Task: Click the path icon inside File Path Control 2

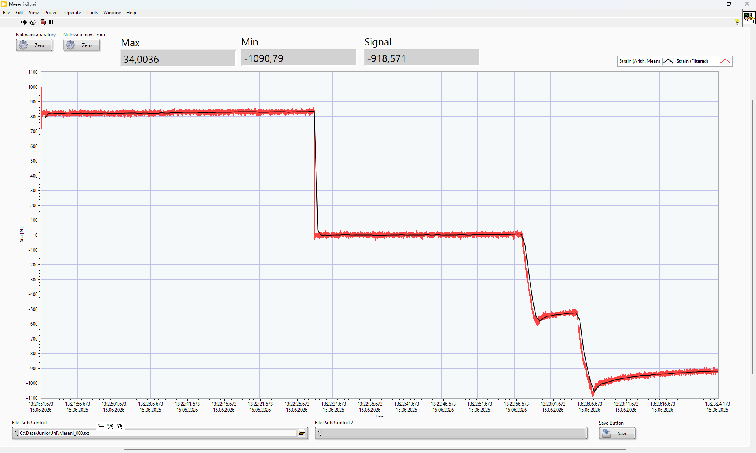Action: click(320, 433)
